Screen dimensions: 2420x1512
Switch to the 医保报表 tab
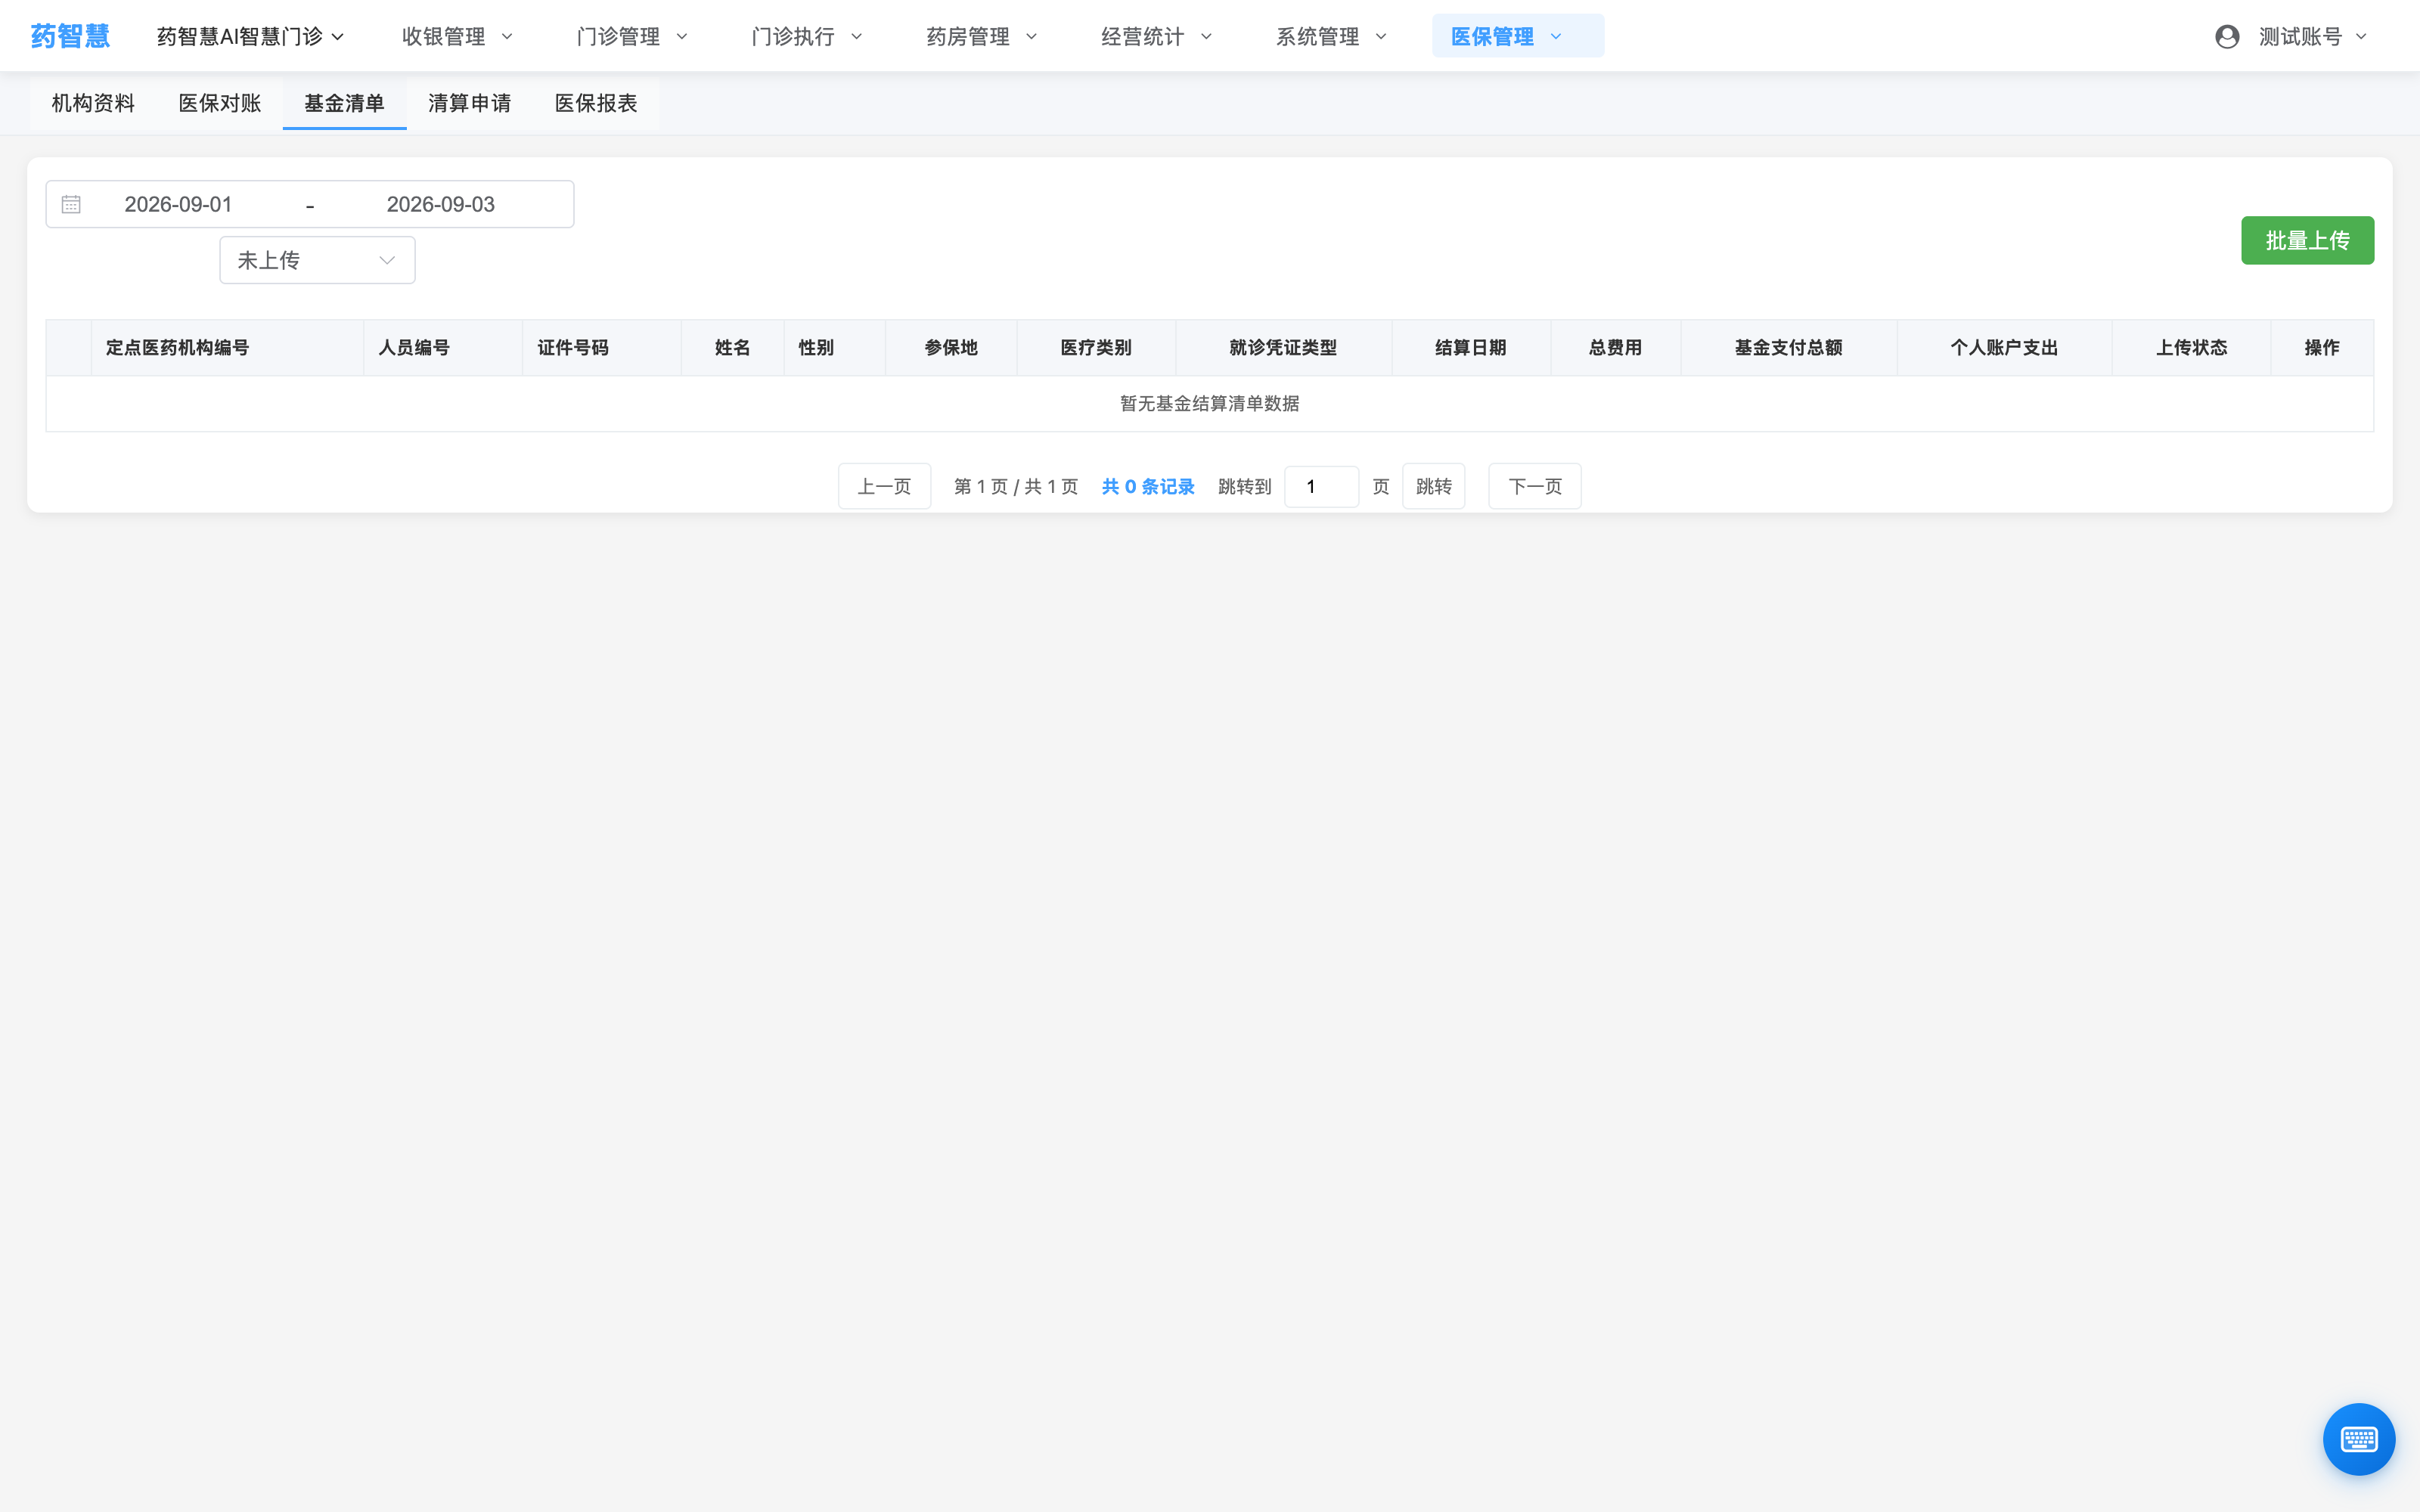tap(596, 103)
